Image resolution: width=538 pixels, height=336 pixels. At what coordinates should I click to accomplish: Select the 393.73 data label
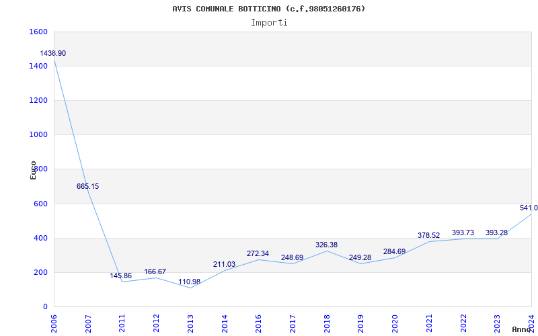coord(463,233)
